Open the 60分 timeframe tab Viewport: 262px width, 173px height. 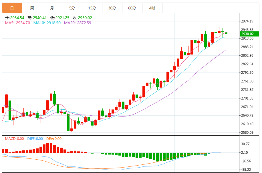132,8
